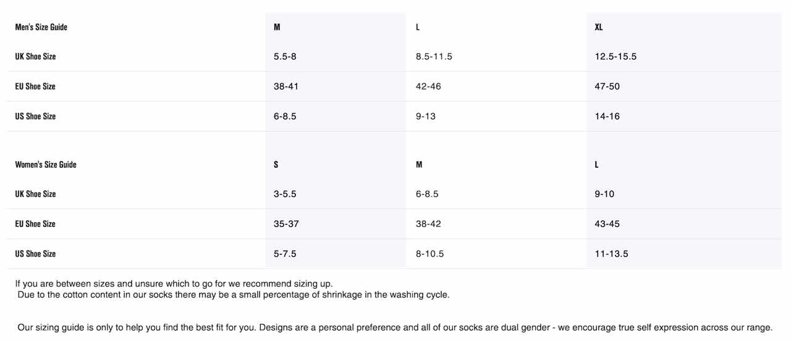
Task: Select the men's XL column header
Action: [599, 27]
